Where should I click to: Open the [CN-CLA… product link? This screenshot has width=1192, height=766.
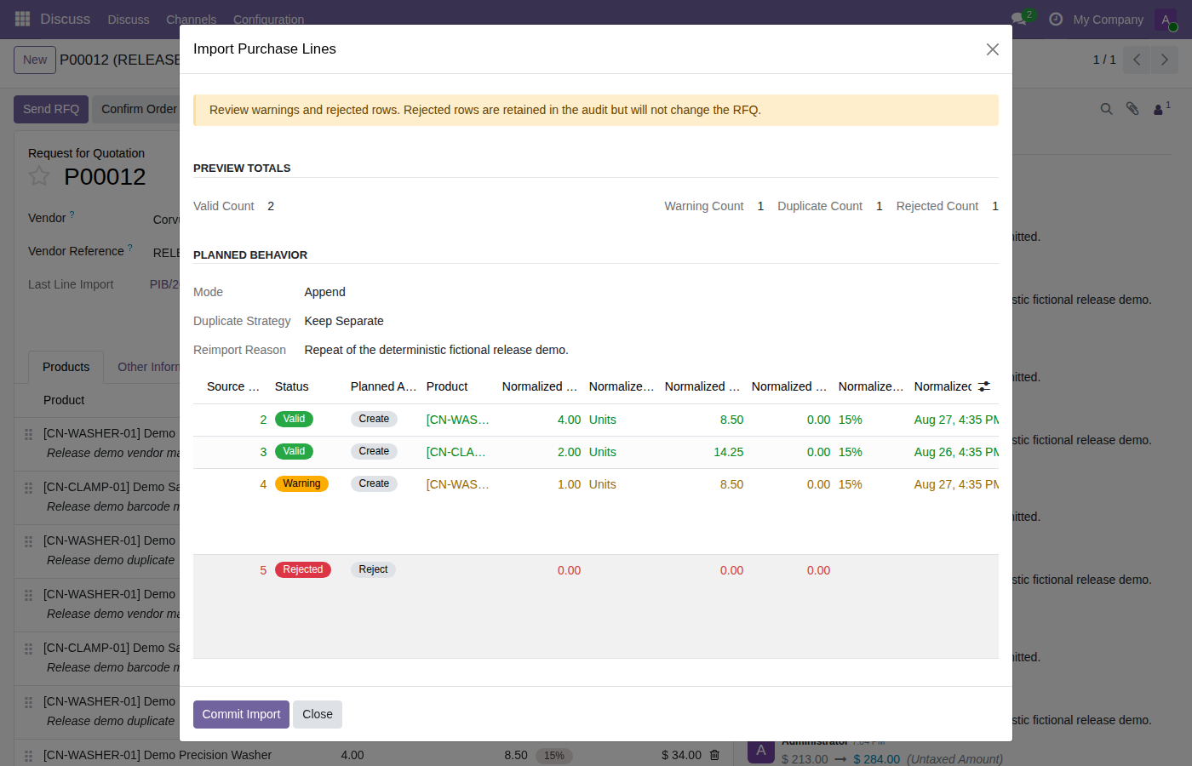click(457, 452)
